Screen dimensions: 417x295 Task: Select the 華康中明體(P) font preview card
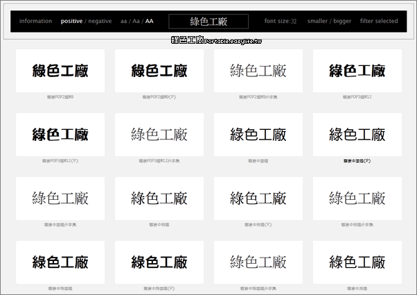pyautogui.click(x=258, y=199)
